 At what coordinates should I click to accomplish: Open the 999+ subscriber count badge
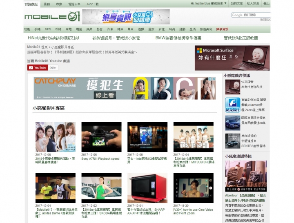pos(53,68)
